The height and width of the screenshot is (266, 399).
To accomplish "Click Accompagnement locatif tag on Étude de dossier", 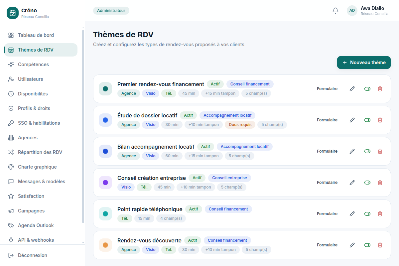I will pos(227,115).
